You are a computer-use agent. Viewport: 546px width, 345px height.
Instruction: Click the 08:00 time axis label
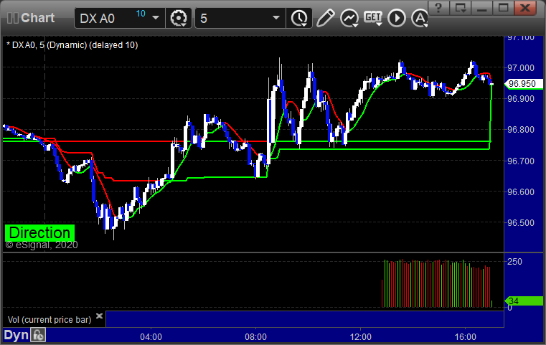(256, 337)
